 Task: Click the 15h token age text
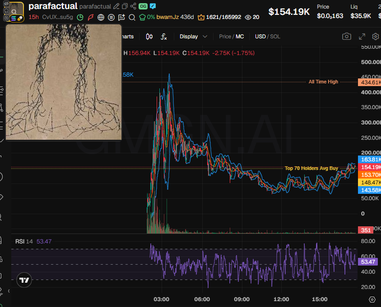tap(33, 17)
